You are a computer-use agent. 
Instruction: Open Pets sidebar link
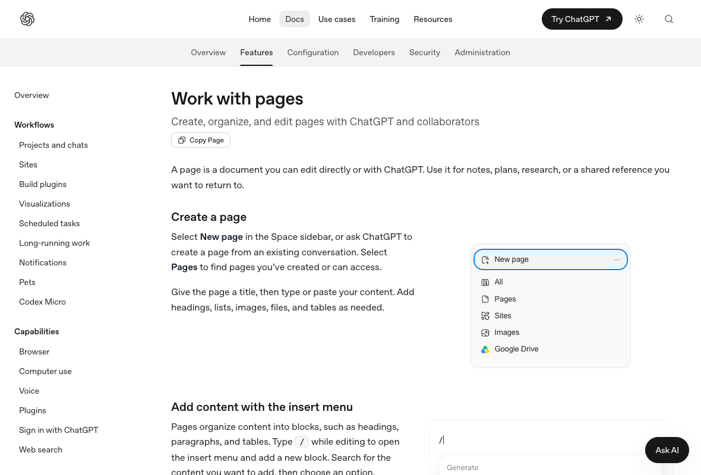[27, 283]
